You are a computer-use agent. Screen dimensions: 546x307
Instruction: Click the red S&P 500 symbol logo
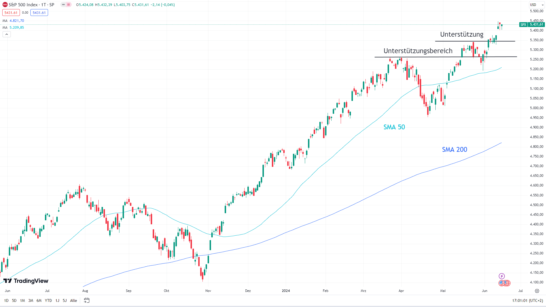point(5,5)
